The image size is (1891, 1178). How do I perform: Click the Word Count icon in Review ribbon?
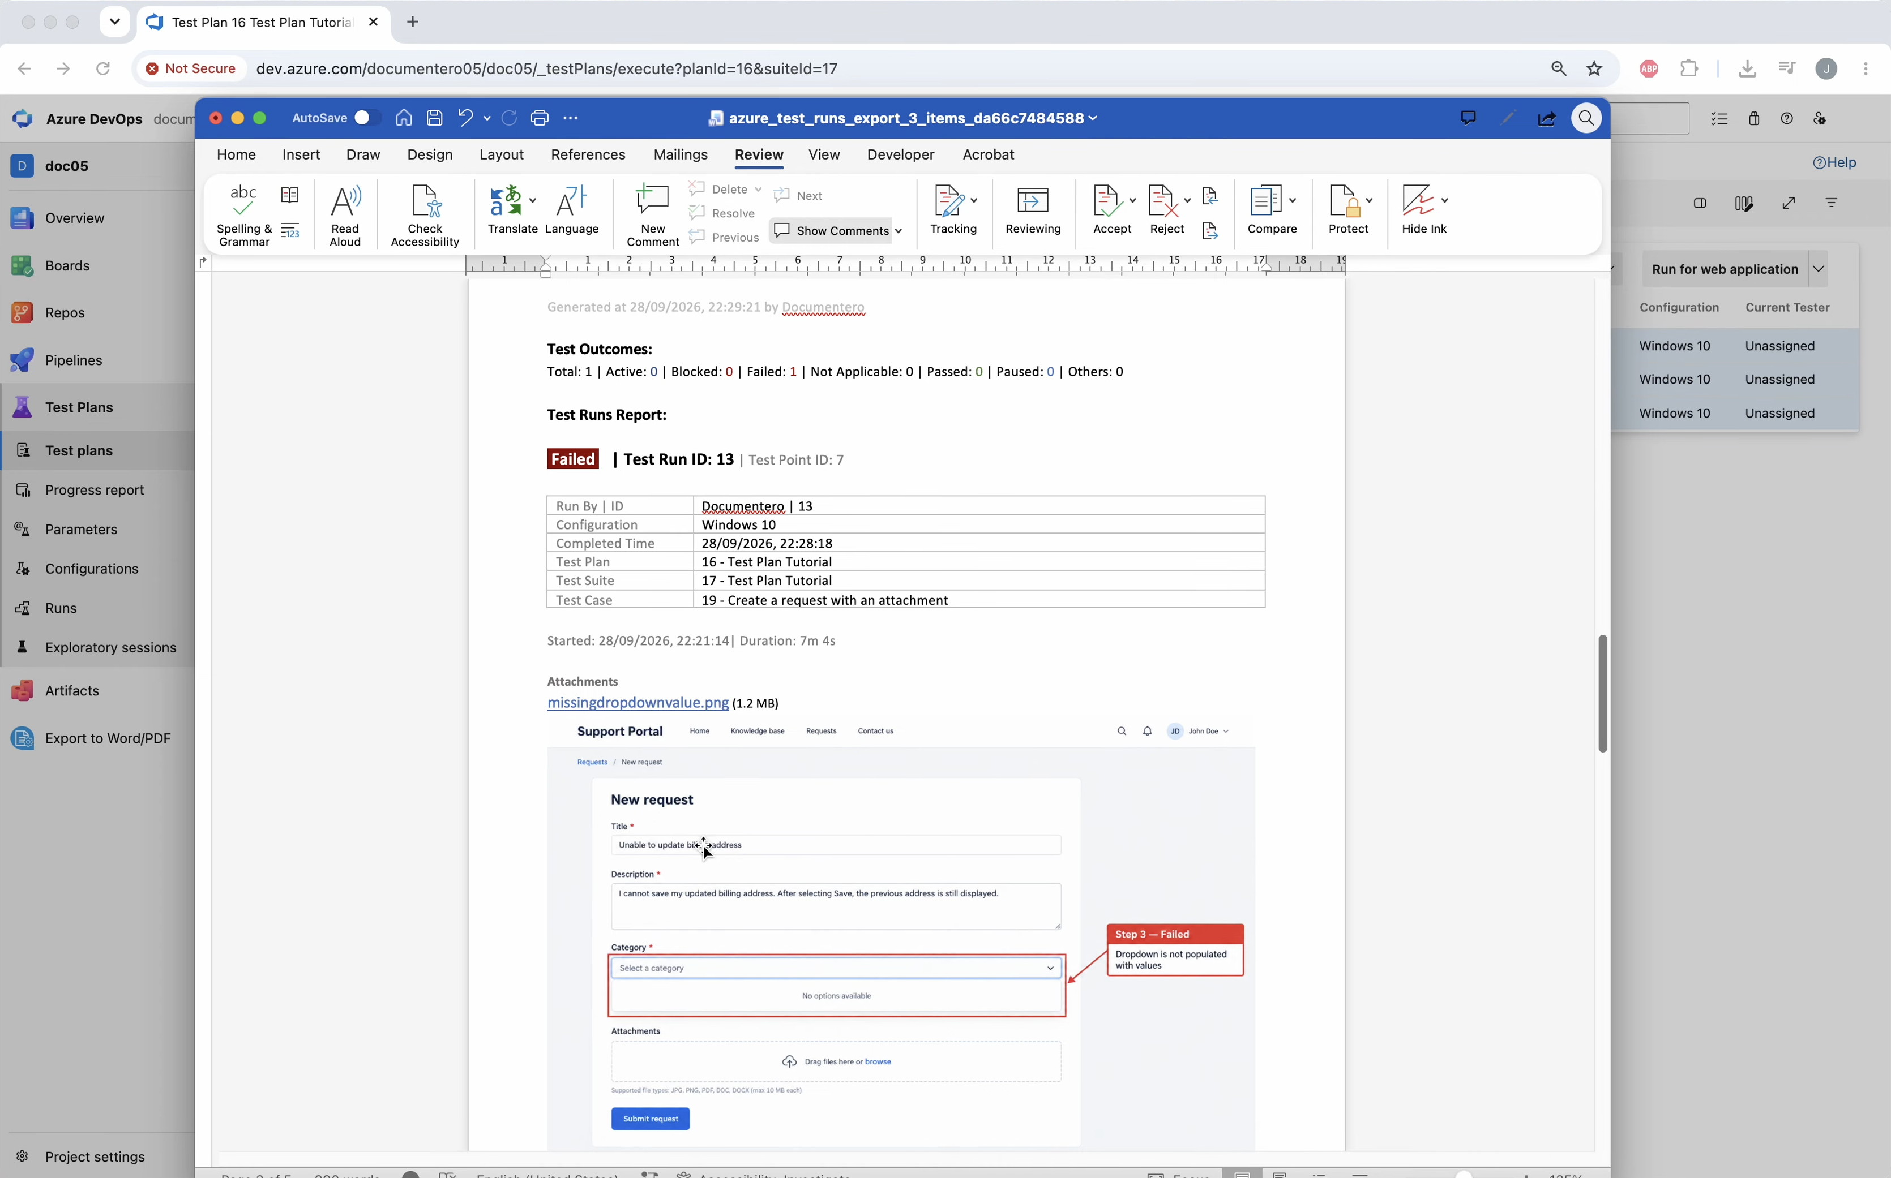pos(289,231)
